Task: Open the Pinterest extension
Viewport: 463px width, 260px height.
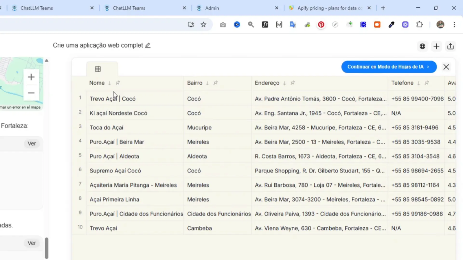Action: pos(321,25)
